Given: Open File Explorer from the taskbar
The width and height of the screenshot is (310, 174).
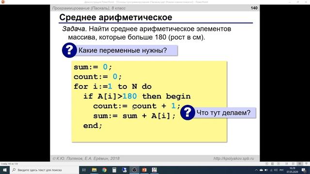Looking at the screenshot, I should click(94, 170).
